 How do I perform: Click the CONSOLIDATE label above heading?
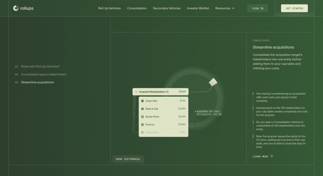tap(261, 40)
